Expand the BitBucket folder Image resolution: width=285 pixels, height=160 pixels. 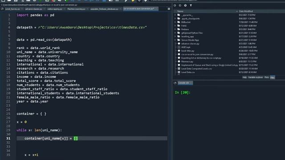[175, 22]
